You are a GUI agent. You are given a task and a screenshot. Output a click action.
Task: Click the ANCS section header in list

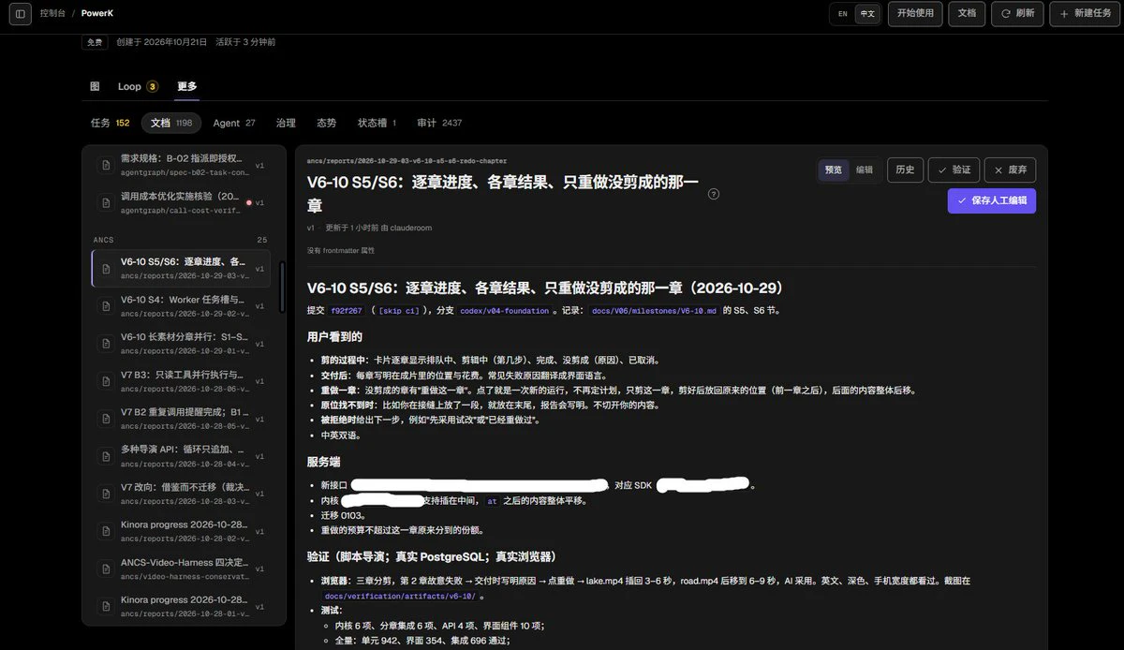click(103, 240)
